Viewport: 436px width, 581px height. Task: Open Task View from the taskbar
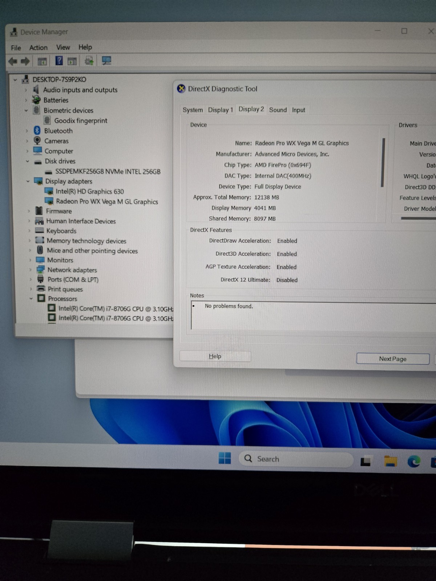pyautogui.click(x=366, y=461)
